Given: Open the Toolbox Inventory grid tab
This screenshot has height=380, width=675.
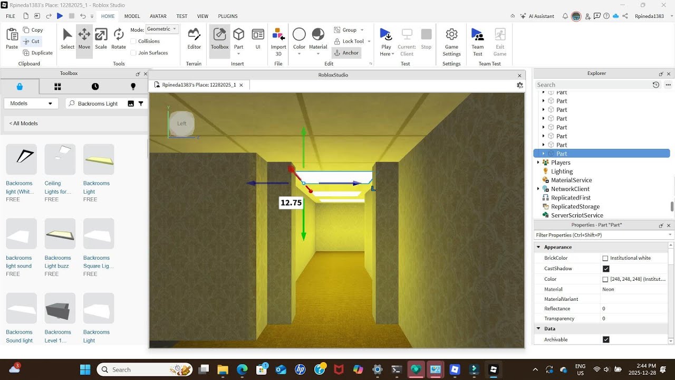Looking at the screenshot, I should click(57, 87).
